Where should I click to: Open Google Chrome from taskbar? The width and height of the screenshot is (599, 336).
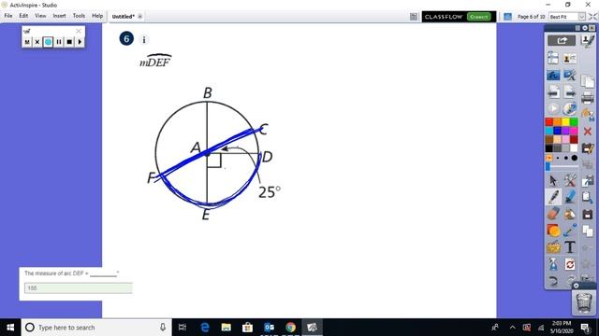[290, 328]
